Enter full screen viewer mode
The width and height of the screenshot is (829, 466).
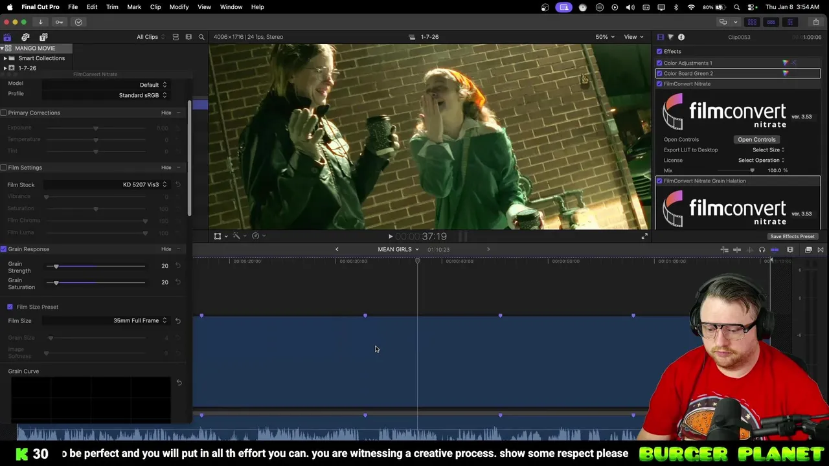644,236
